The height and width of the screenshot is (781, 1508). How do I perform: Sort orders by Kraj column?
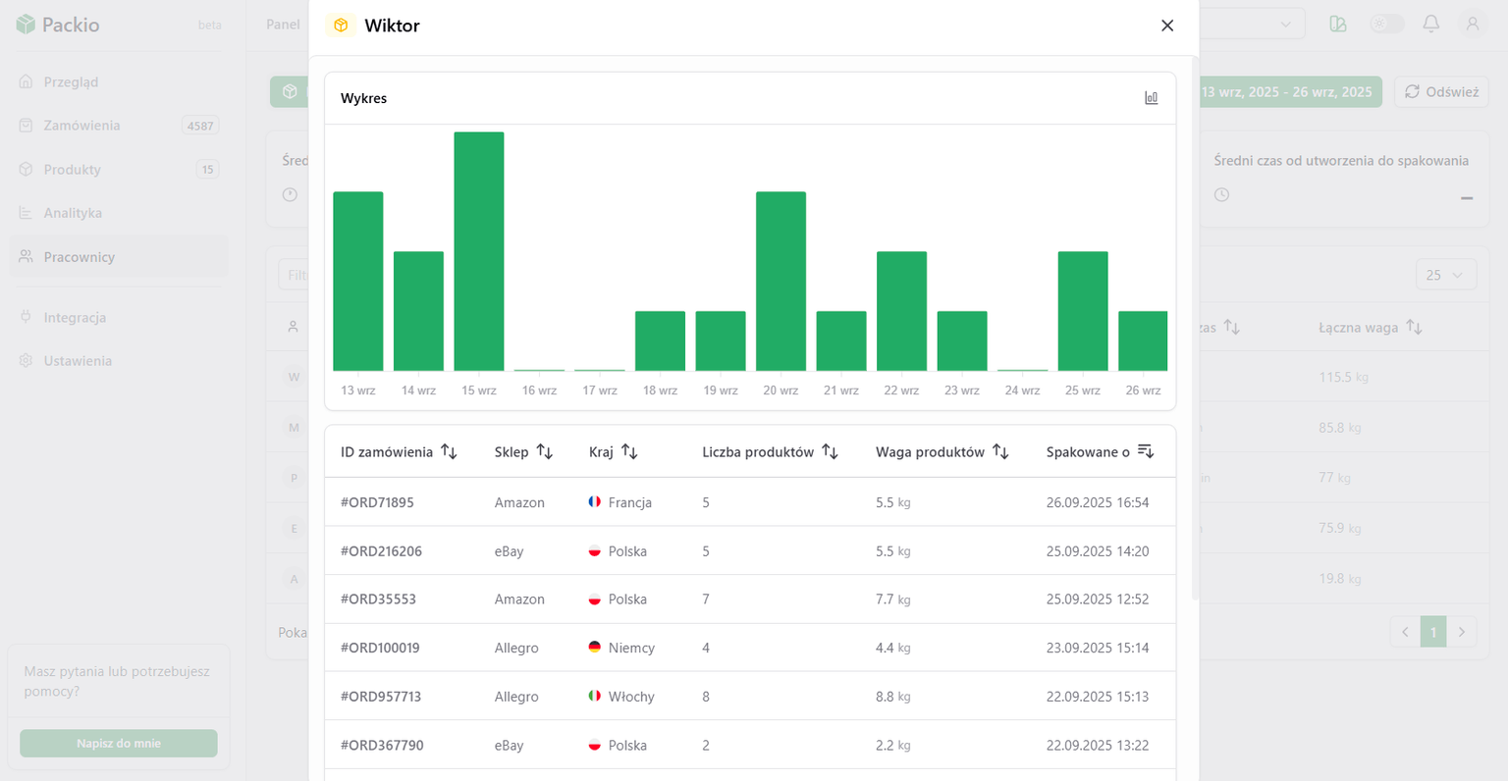(x=629, y=451)
